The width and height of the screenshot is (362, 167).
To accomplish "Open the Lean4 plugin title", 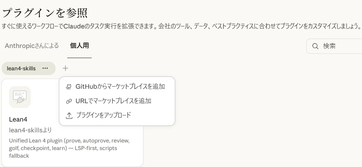I will click(x=18, y=119).
